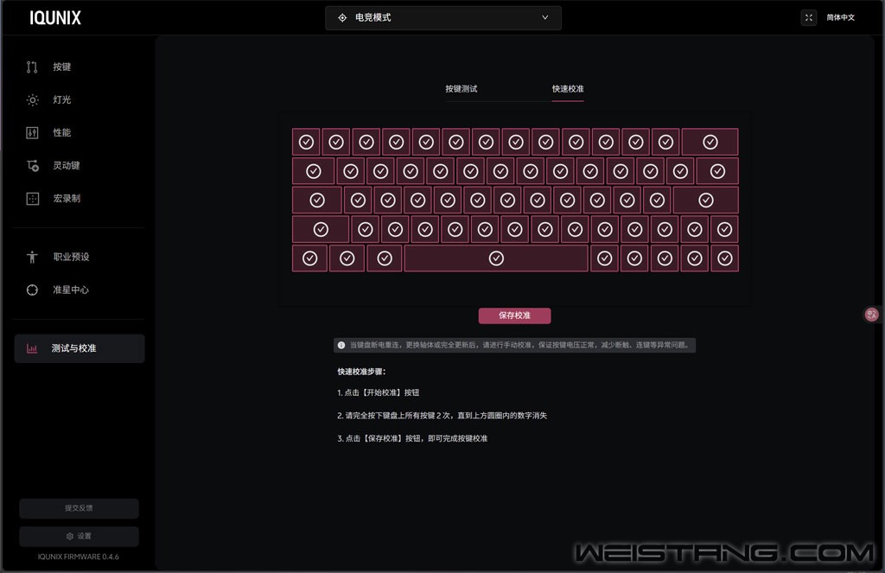Open the 简体中文 language selector
The height and width of the screenshot is (573, 885).
[x=840, y=17]
